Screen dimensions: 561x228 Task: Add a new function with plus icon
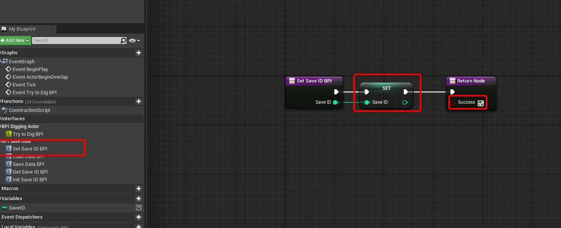point(139,101)
